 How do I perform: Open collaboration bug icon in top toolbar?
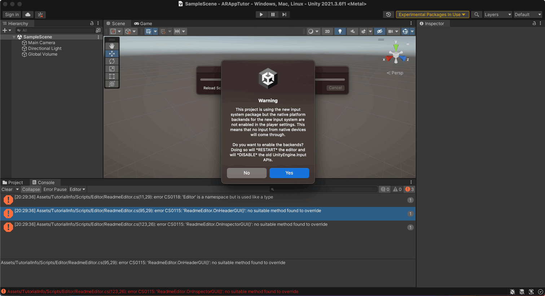pos(40,14)
